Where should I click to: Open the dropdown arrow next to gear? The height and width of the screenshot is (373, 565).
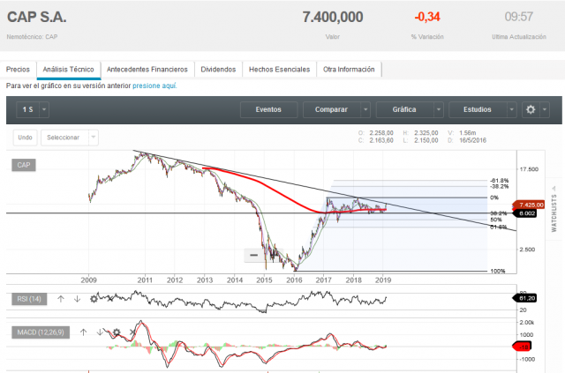(x=545, y=109)
